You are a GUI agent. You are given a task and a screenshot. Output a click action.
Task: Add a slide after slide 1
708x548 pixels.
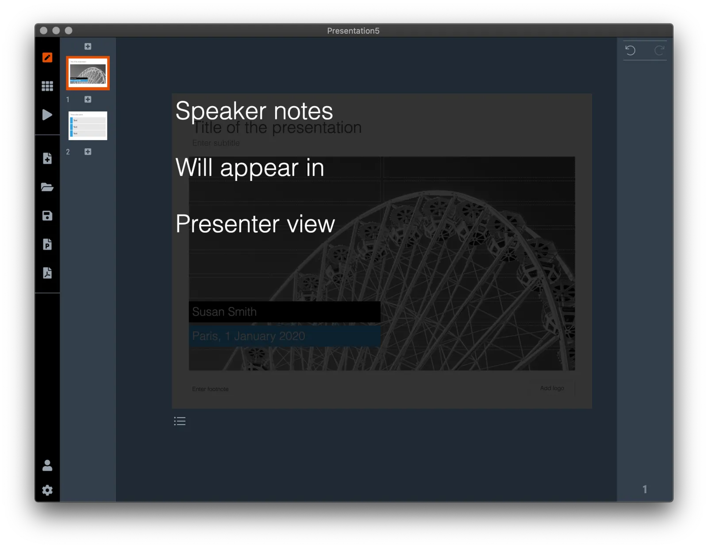click(88, 100)
